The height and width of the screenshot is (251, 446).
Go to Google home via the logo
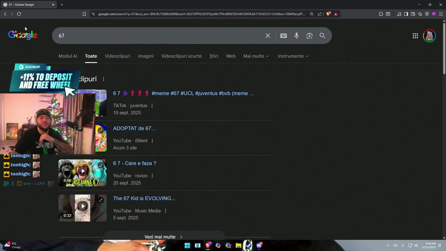click(x=23, y=35)
